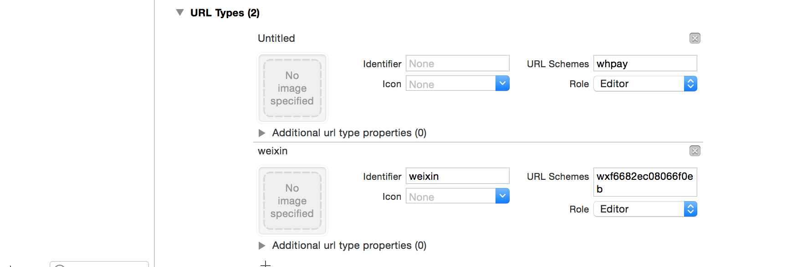Remove the Untitled URL type
The height and width of the screenshot is (267, 797).
695,38
